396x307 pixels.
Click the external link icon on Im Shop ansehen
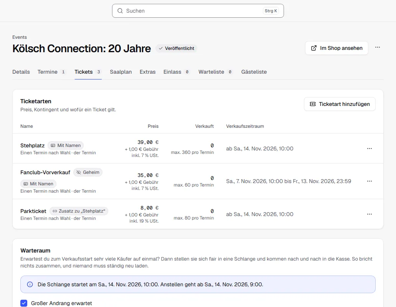click(313, 48)
